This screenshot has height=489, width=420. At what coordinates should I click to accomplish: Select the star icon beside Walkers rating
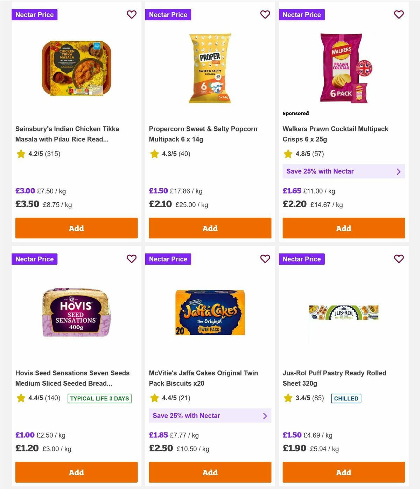288,154
